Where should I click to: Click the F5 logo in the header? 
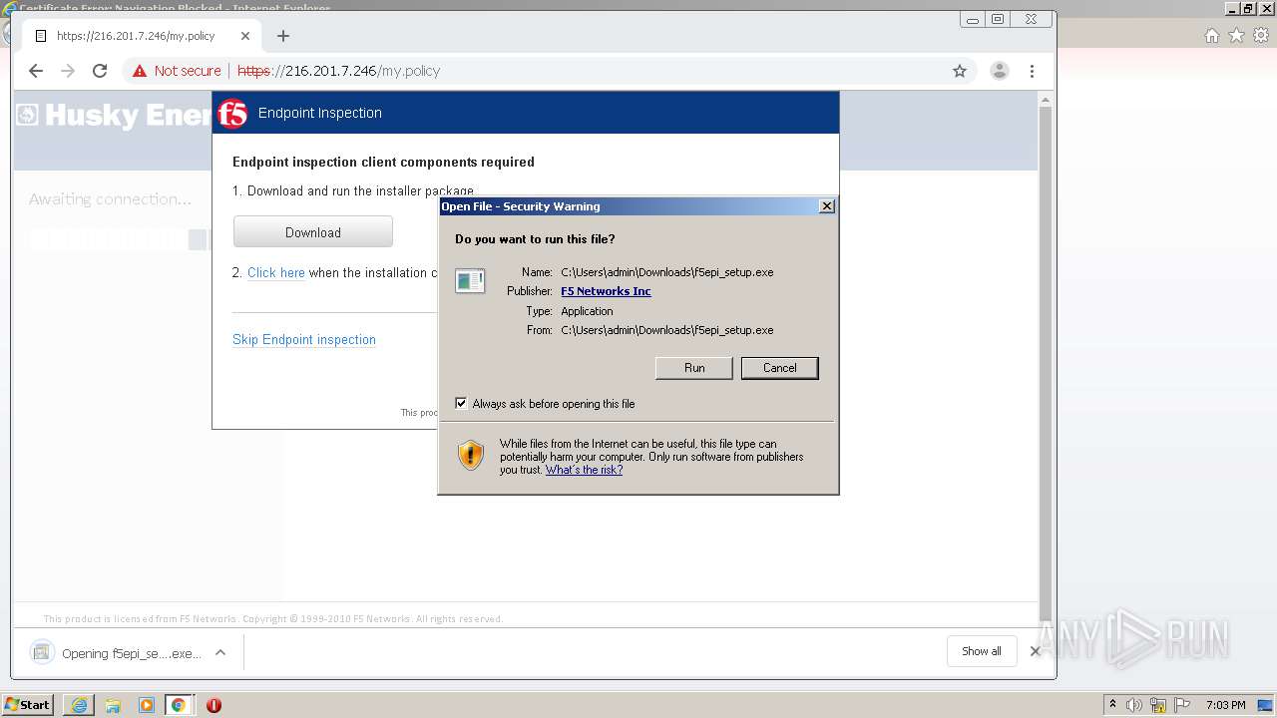click(232, 113)
